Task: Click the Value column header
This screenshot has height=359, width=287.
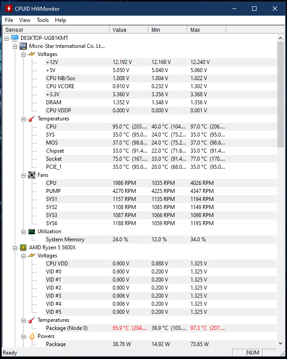Action: pos(129,30)
